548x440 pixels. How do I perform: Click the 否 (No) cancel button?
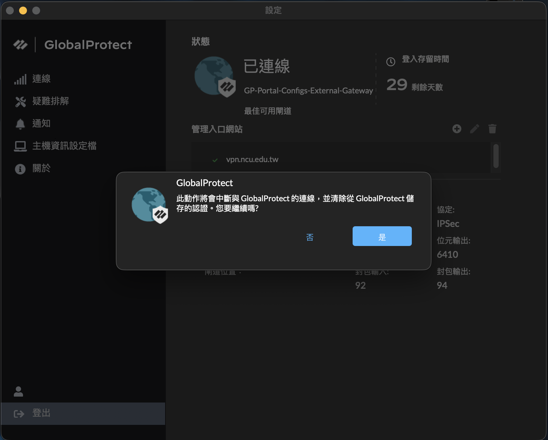(x=310, y=237)
